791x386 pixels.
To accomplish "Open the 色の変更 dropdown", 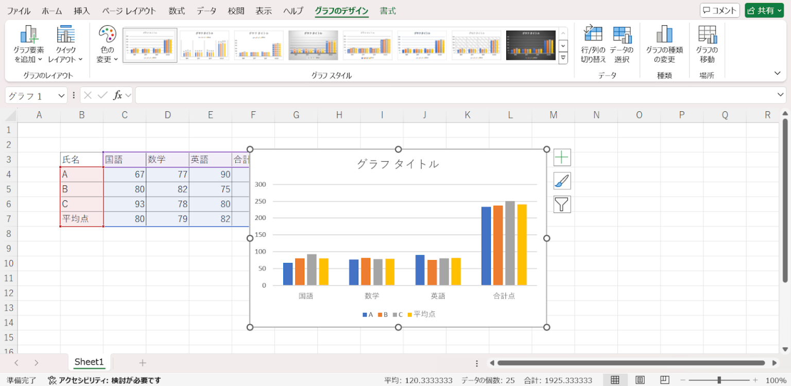I will pos(106,44).
